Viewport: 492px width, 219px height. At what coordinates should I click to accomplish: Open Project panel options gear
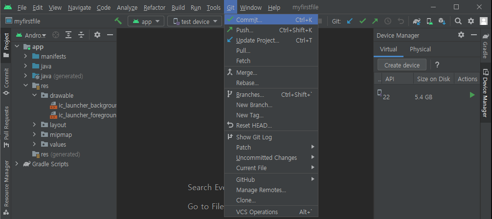click(97, 35)
